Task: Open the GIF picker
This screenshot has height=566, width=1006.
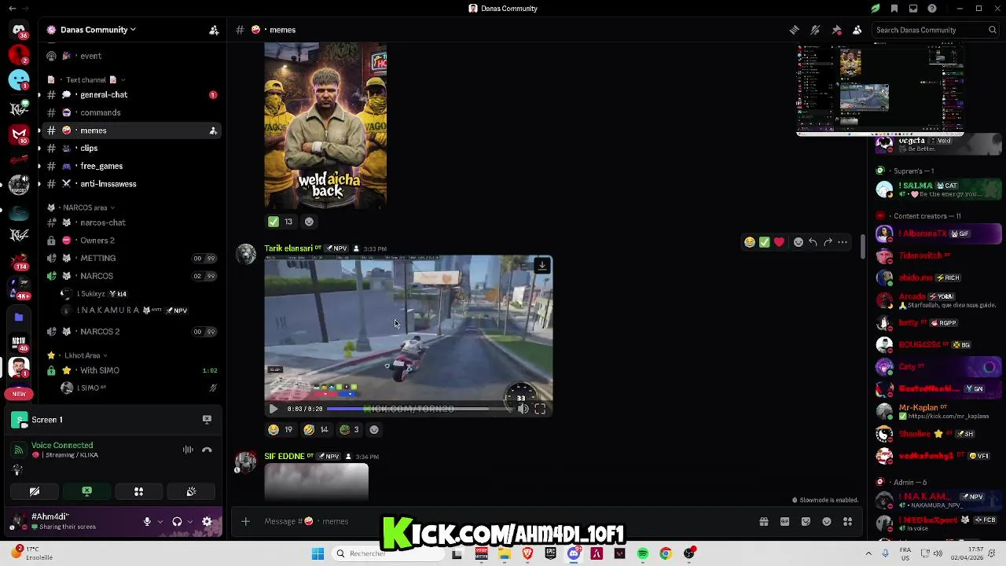Action: coord(784,521)
